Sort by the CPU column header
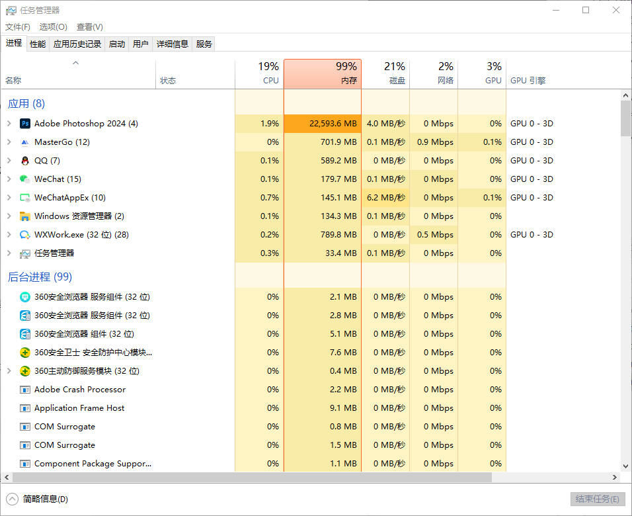The width and height of the screenshot is (632, 516). pos(260,74)
